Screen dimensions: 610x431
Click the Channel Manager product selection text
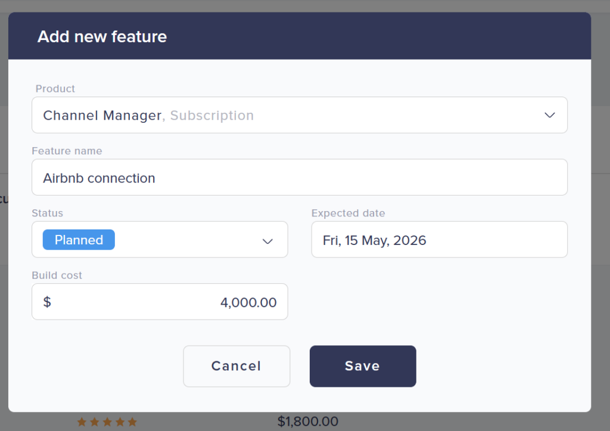pyautogui.click(x=102, y=115)
